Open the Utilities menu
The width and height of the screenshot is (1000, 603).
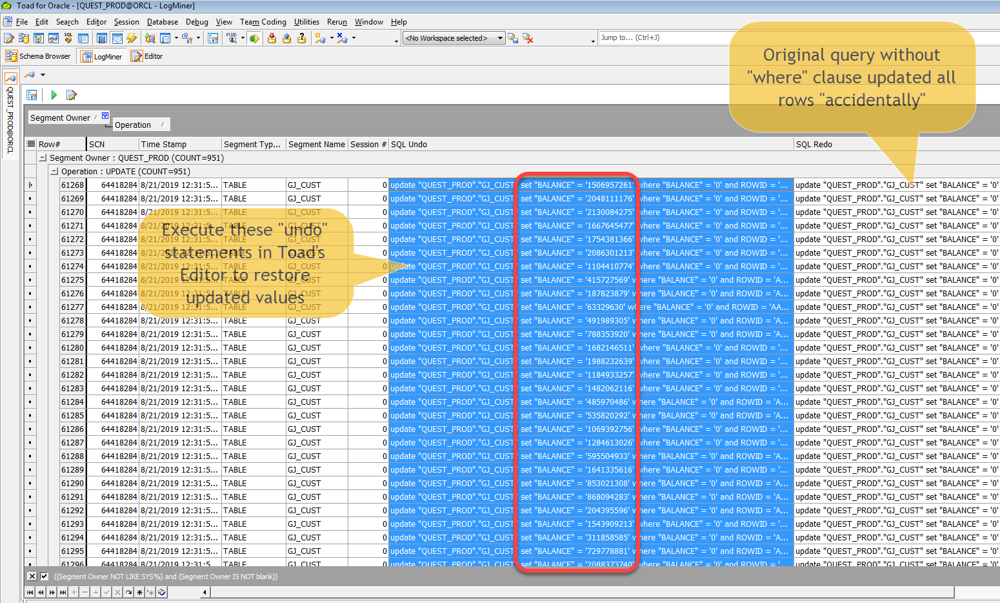306,22
